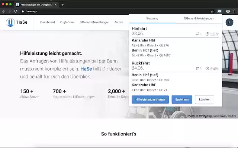Screen dimensions: 238x148
Task: Click the Hilfeleistung leicht gemacht headline
Action: click(x=51, y=53)
